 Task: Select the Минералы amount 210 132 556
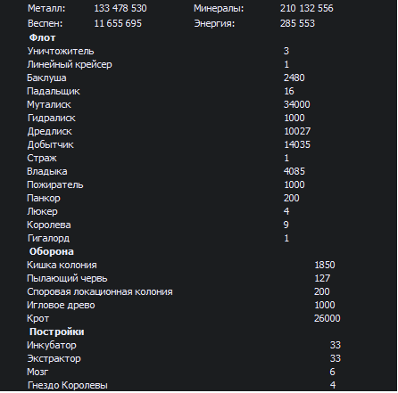coord(306,8)
